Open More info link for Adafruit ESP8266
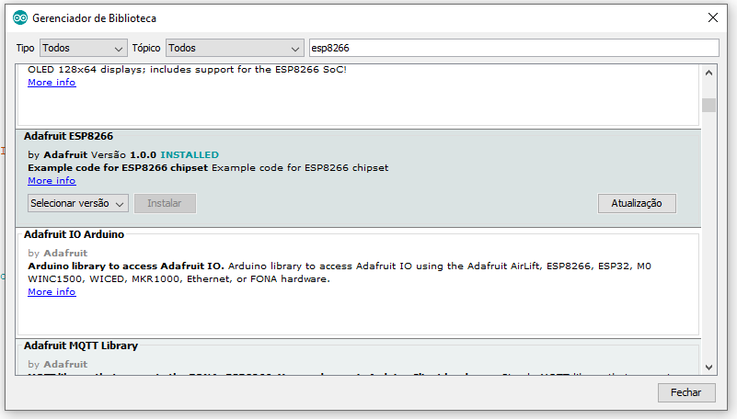 coord(52,181)
